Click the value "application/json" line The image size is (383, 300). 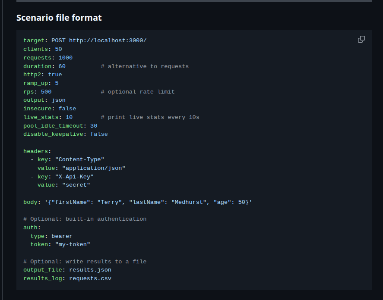pos(81,168)
